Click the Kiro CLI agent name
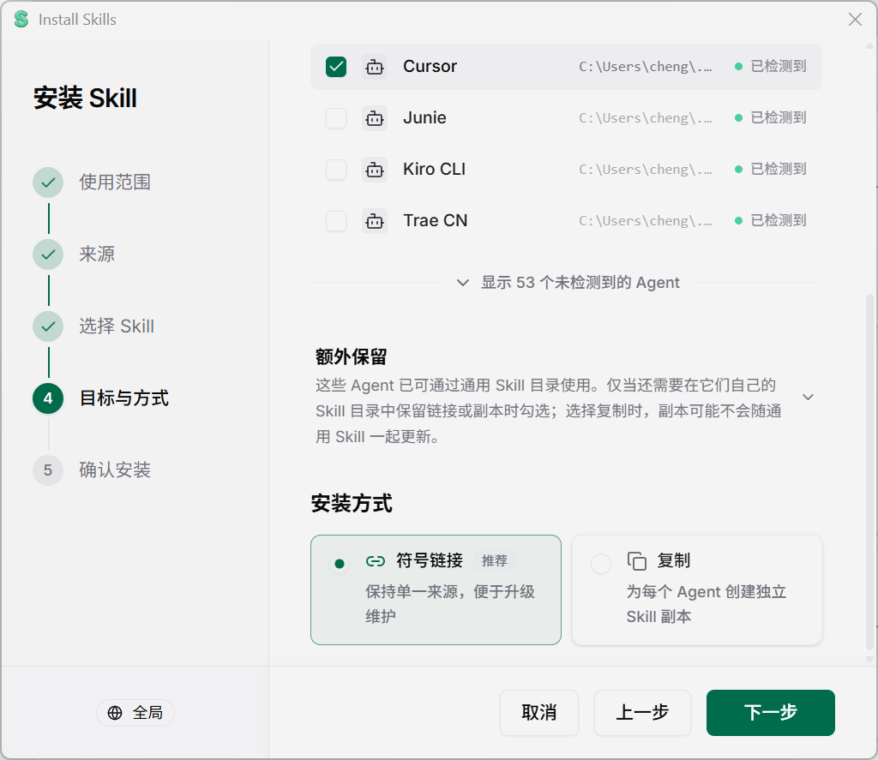This screenshot has height=760, width=878. point(435,170)
